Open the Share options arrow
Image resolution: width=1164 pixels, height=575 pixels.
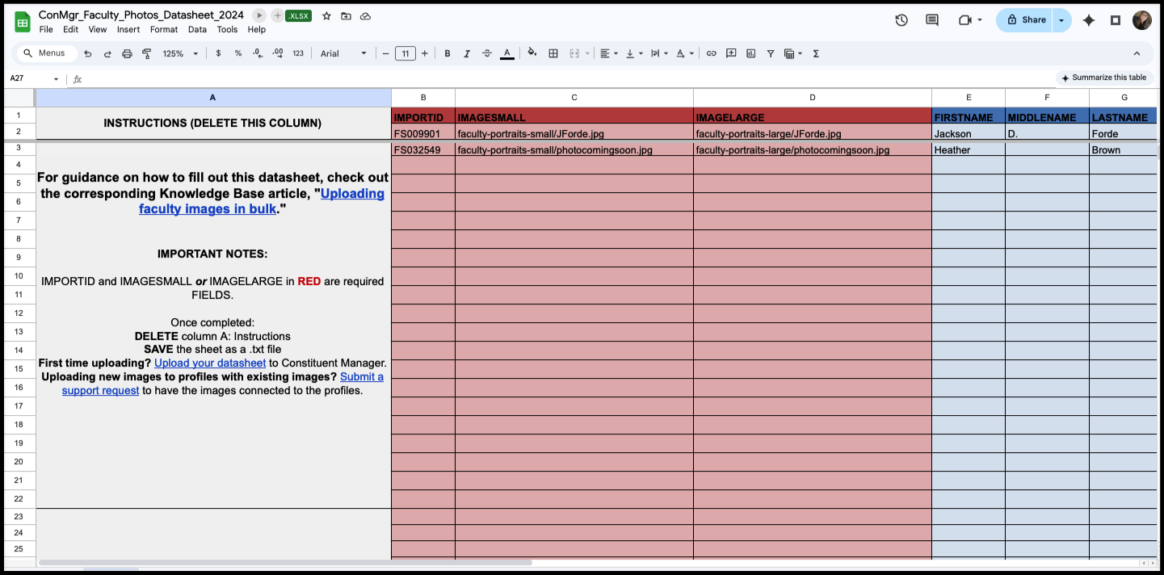pos(1061,20)
